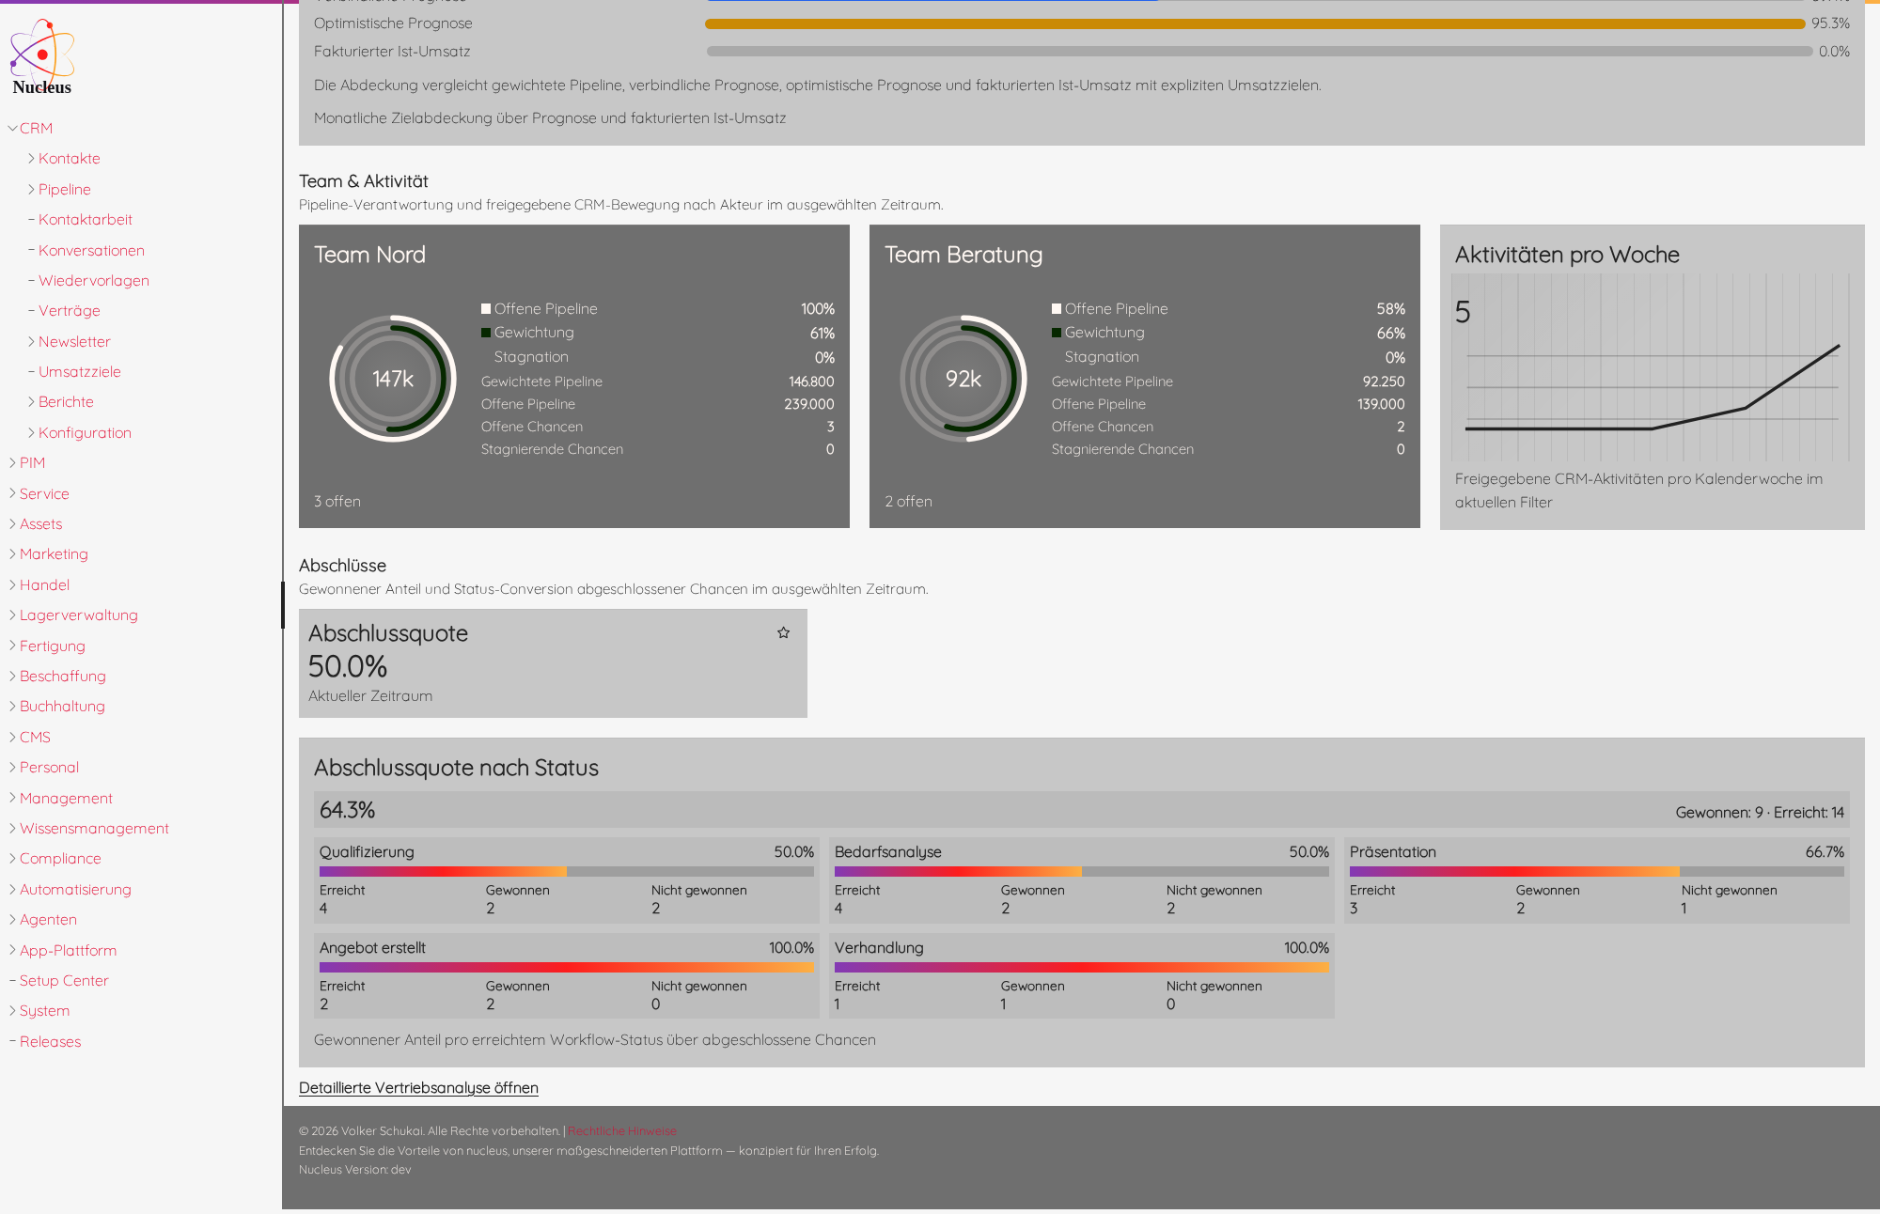1880x1214 pixels.
Task: Expand the Berichte chevron
Action: pos(31,401)
